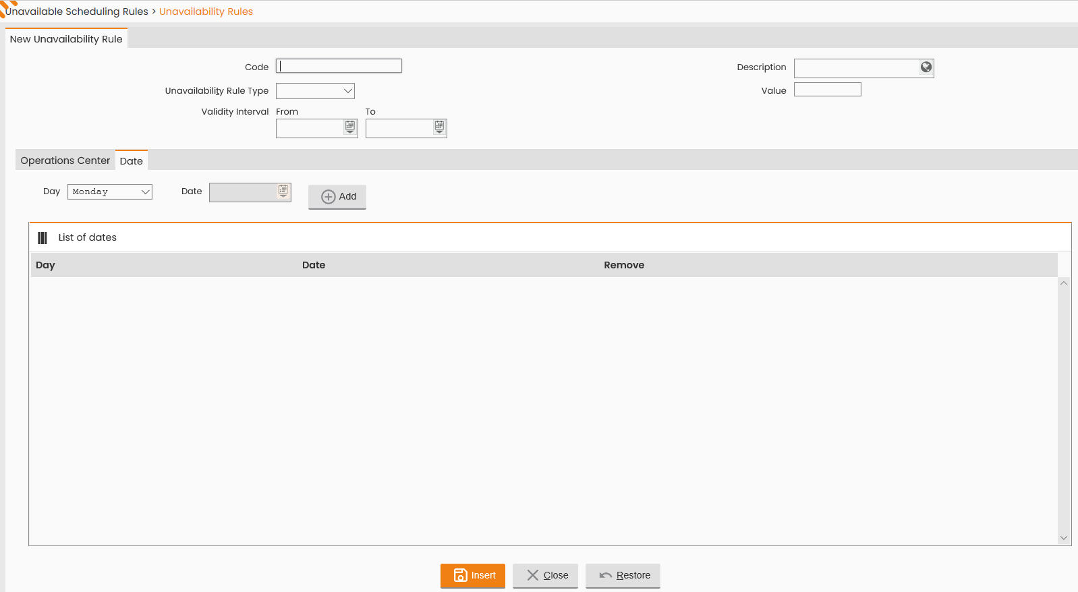
Task: Click the column grip icon beside List of dates
Action: pyautogui.click(x=42, y=238)
